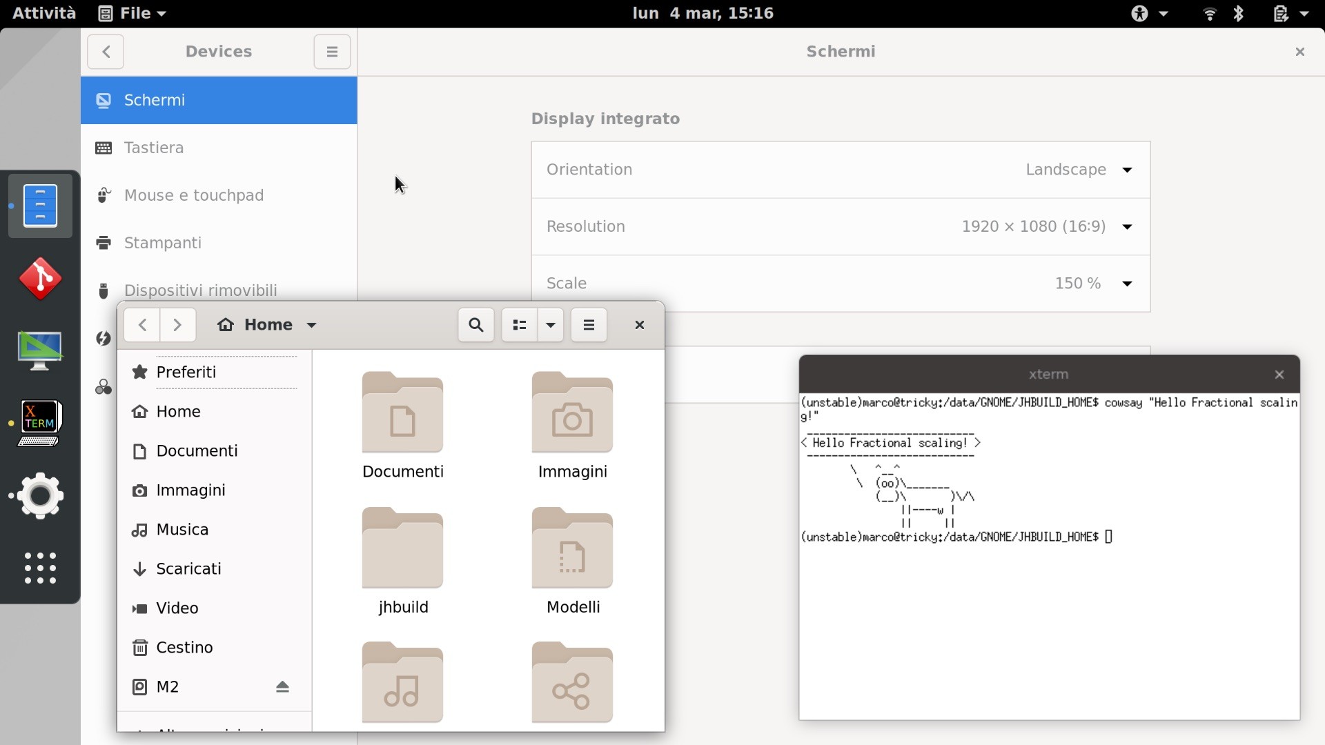Switch file manager to list view
The height and width of the screenshot is (745, 1325).
click(520, 325)
